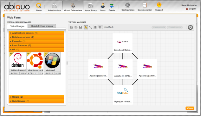Open the Events arrows icon
The width and height of the screenshot is (201, 116).
click(112, 6)
